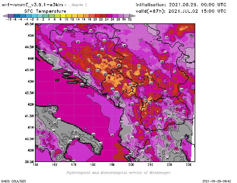Click the '42.5N' latitude label

pyautogui.click(x=29, y=93)
